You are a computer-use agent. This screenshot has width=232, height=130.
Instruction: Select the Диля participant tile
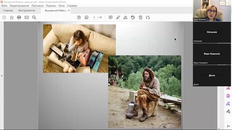212,75
